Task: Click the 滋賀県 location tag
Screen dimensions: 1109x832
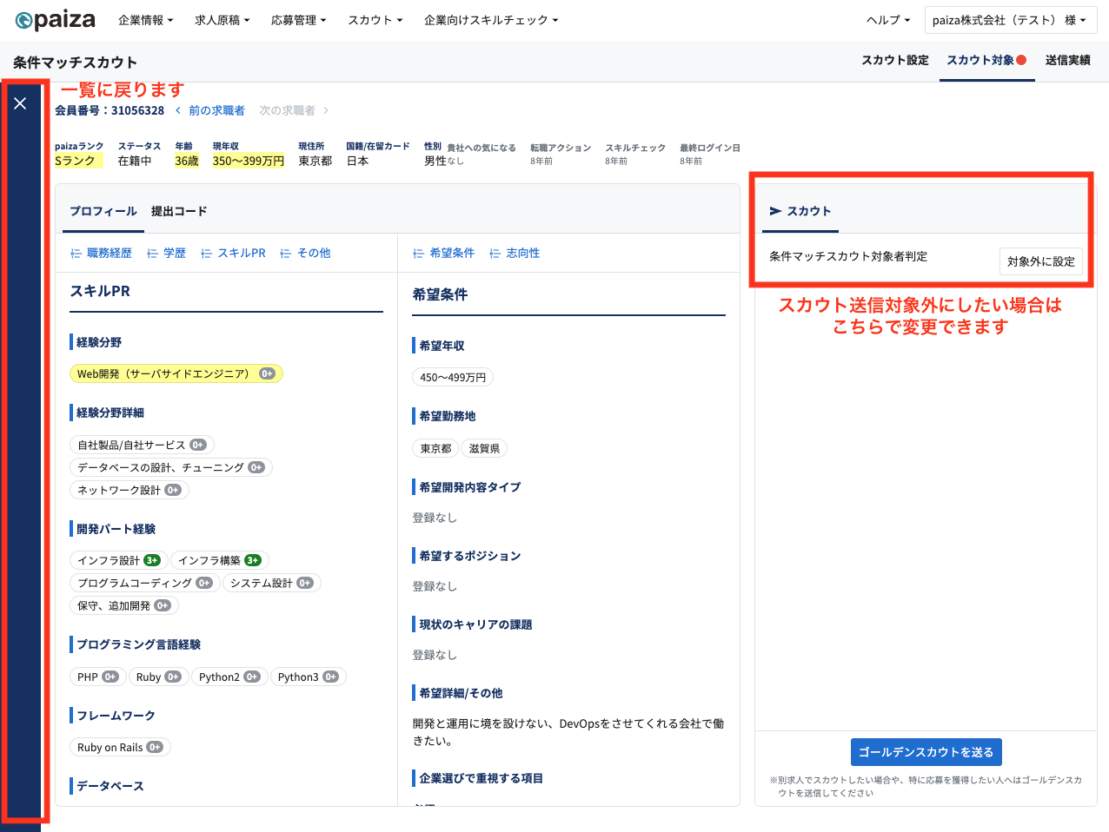Action: 484,448
